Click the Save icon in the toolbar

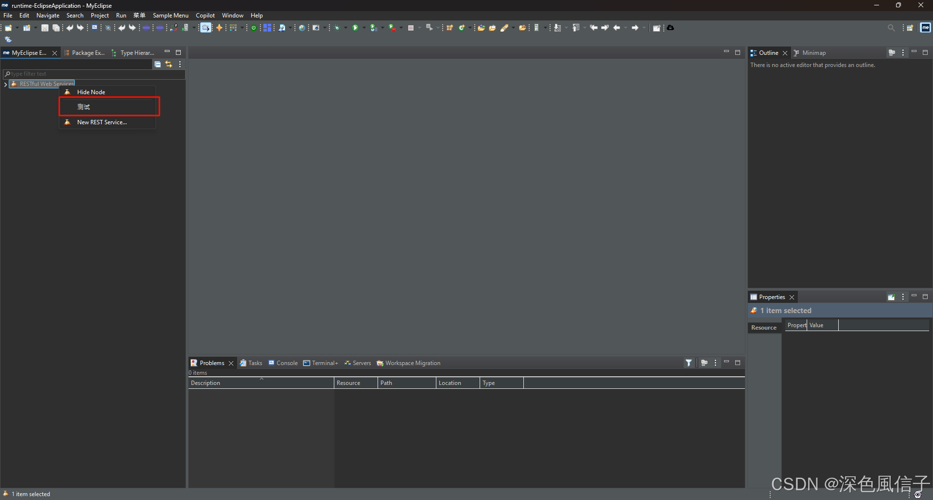(x=45, y=28)
